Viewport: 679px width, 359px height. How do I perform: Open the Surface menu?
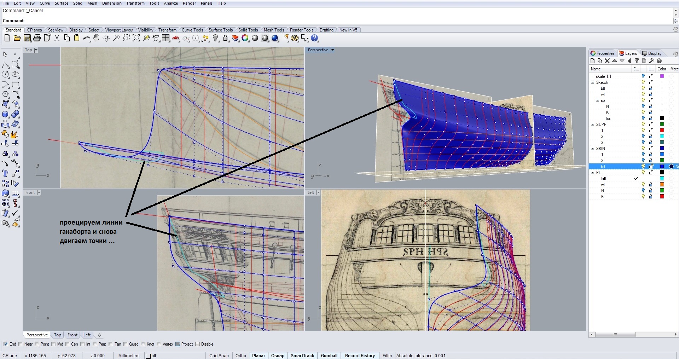[61, 3]
